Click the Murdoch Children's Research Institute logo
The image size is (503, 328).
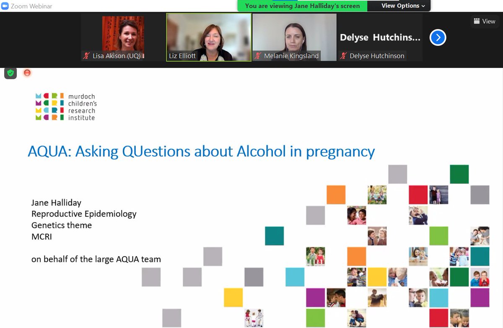click(66, 107)
